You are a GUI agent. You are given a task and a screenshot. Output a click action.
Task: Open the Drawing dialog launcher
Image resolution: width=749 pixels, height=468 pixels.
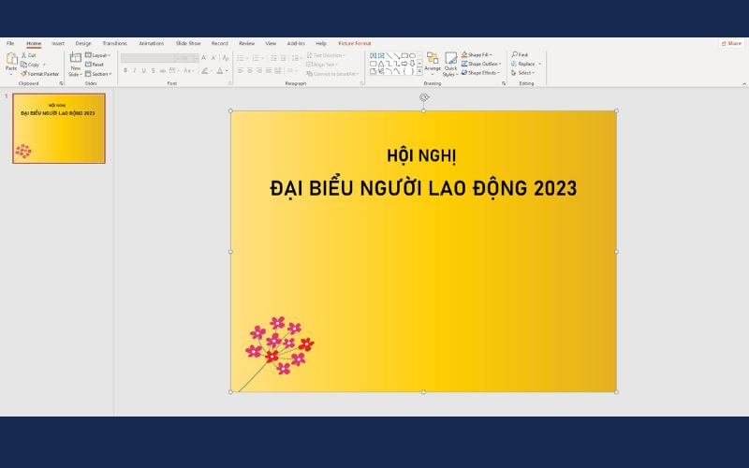pyautogui.click(x=504, y=83)
